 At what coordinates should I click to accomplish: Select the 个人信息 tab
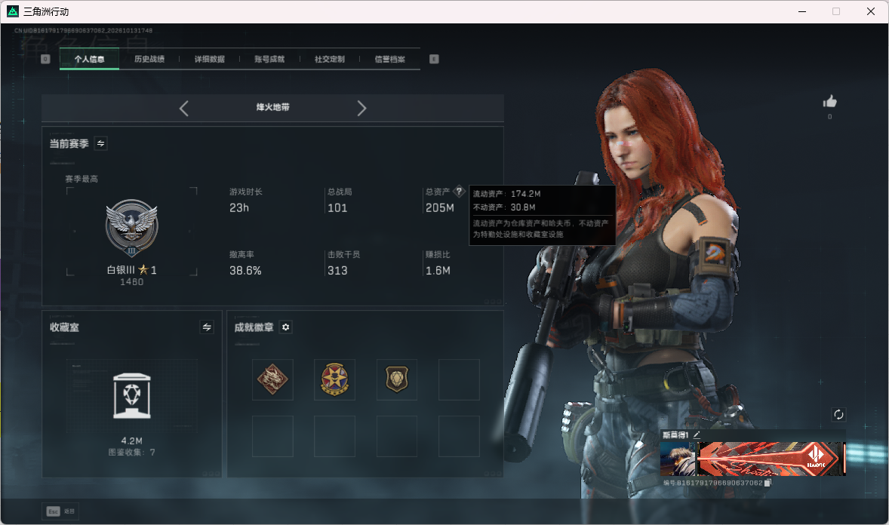coord(89,59)
